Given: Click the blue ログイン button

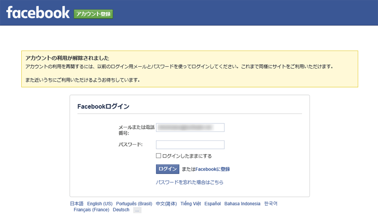Looking at the screenshot, I should (168, 169).
